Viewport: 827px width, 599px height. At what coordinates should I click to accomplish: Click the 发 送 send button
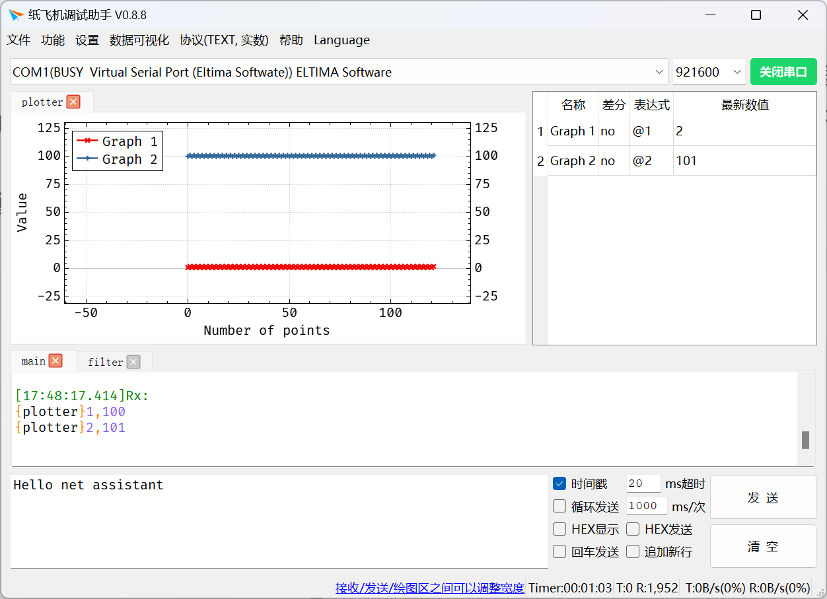(763, 497)
